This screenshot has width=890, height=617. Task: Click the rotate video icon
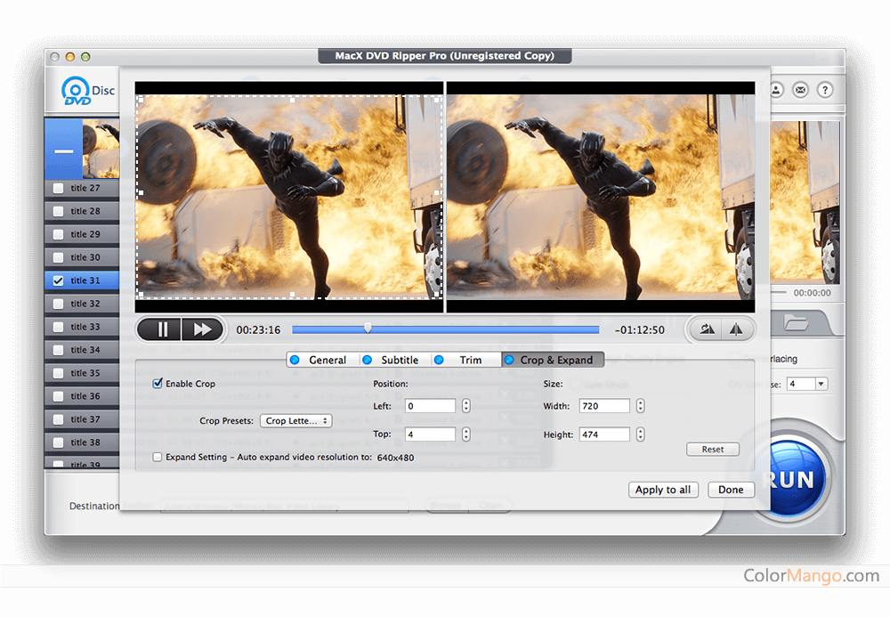coord(707,329)
